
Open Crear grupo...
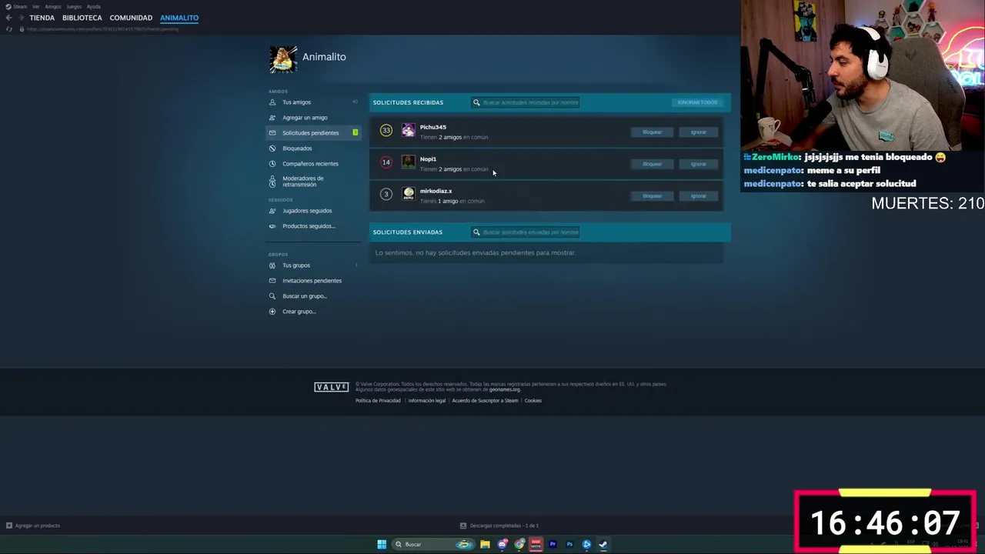coord(299,312)
